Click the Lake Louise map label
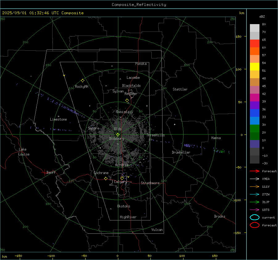 pos(24,152)
